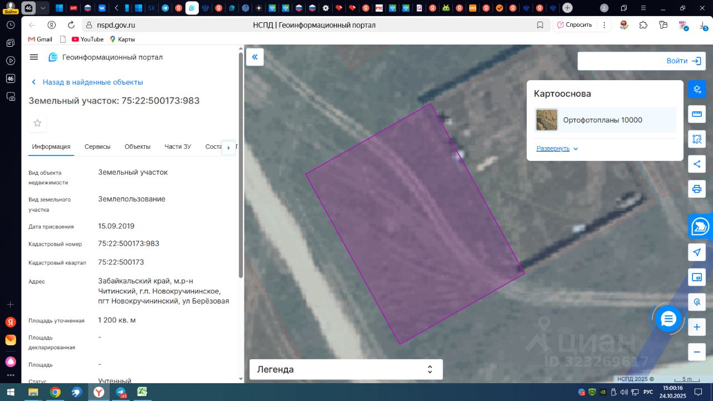The image size is (713, 401).
Task: Reload the page in the browser
Action: pyautogui.click(x=71, y=25)
